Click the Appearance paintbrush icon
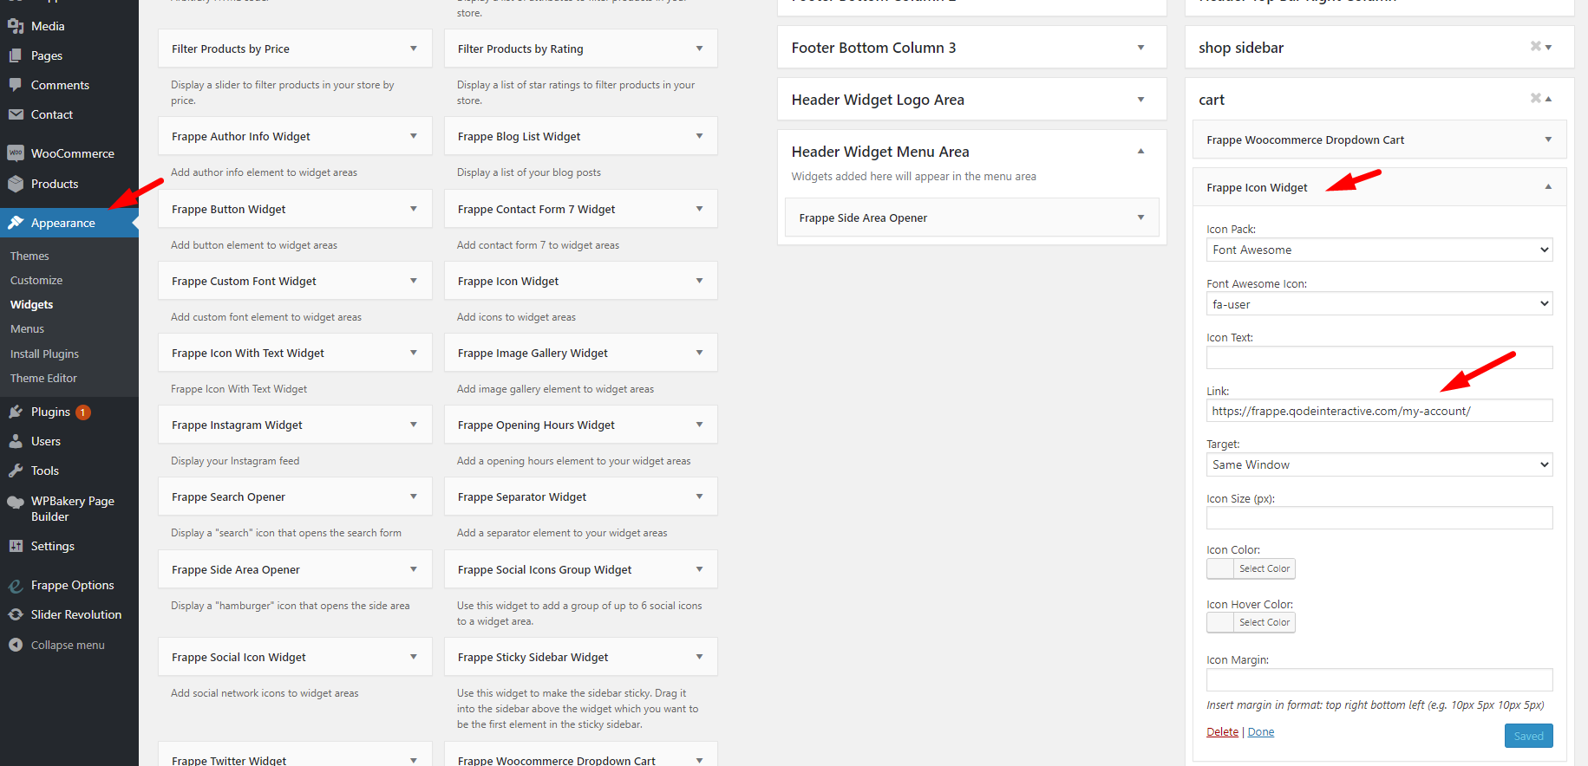1588x766 pixels. (x=16, y=223)
